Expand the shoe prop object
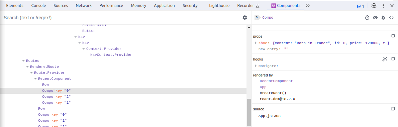The width and height of the screenshot is (398, 127). coord(256,43)
